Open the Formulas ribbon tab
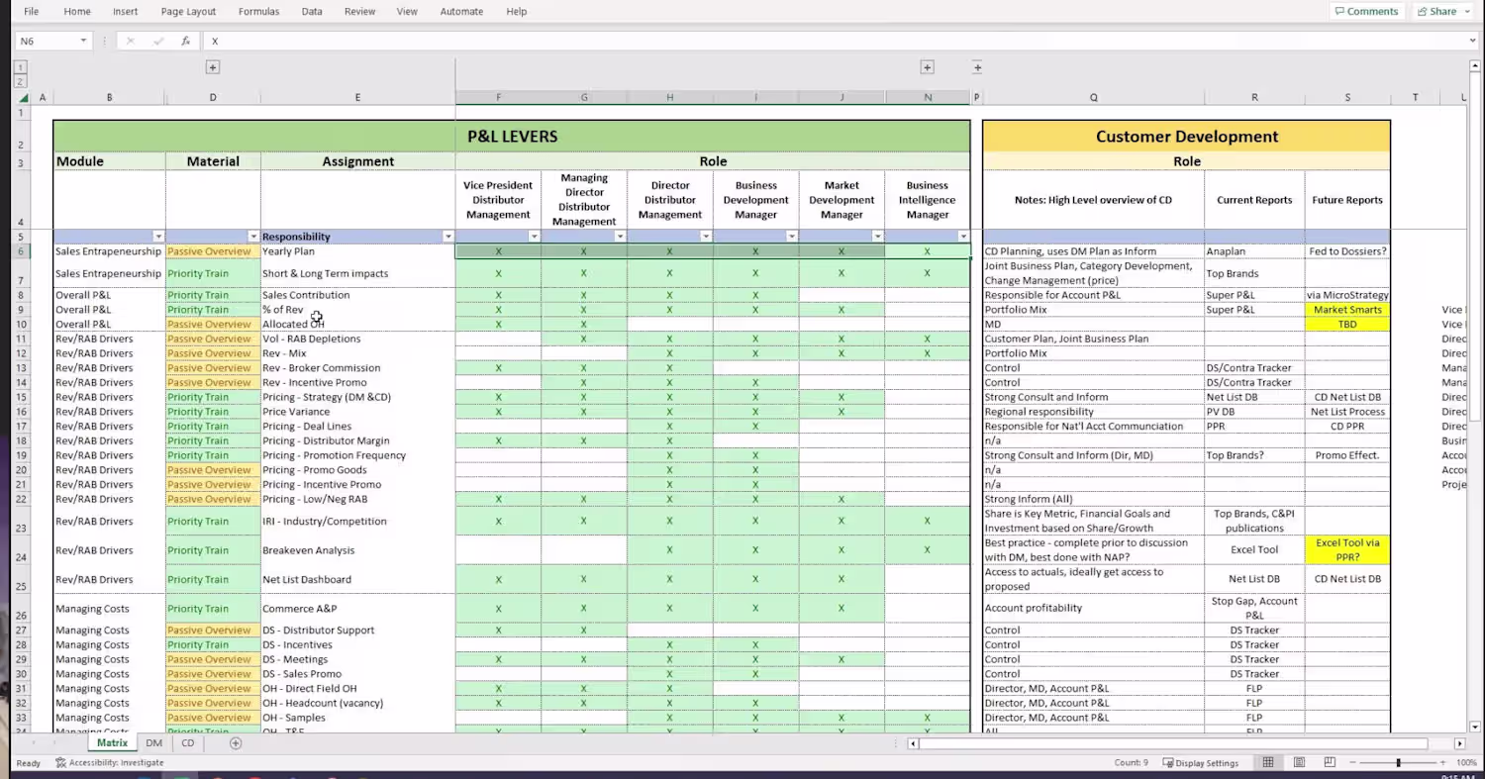This screenshot has height=779, width=1485. coord(259,12)
